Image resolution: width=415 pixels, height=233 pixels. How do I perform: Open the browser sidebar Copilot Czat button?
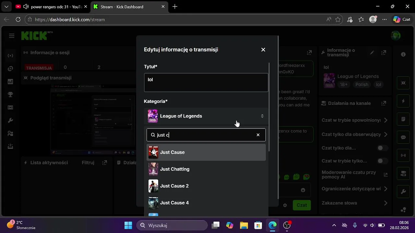pyautogui.click(x=402, y=19)
